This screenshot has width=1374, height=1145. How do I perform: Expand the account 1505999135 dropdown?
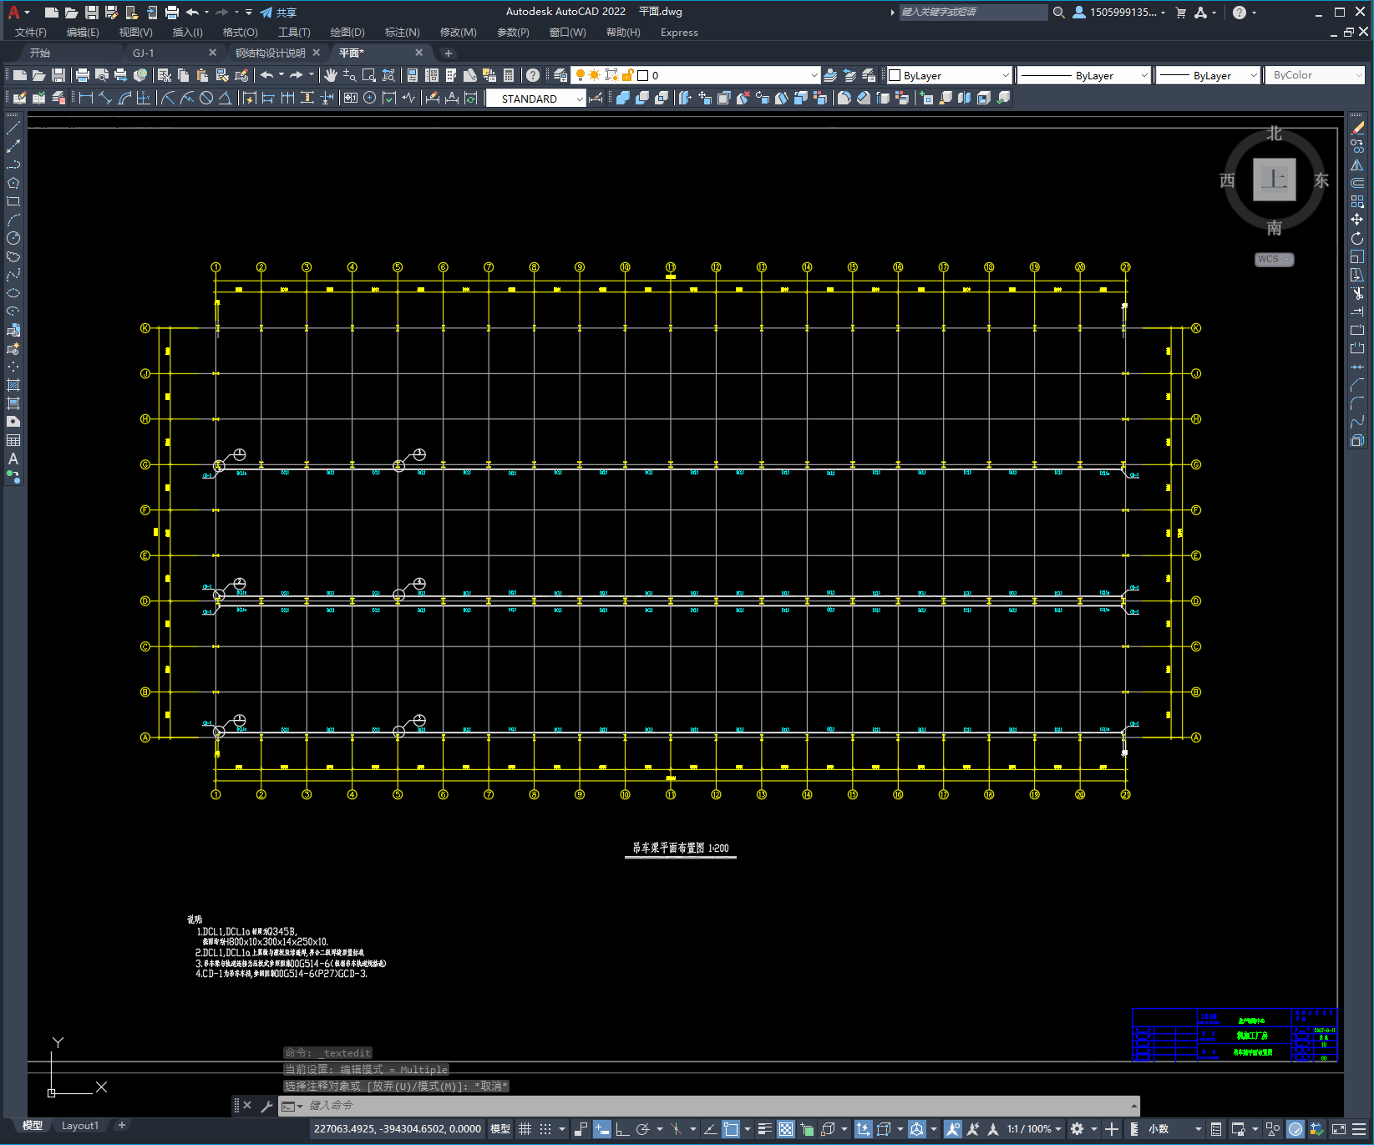click(x=1119, y=13)
